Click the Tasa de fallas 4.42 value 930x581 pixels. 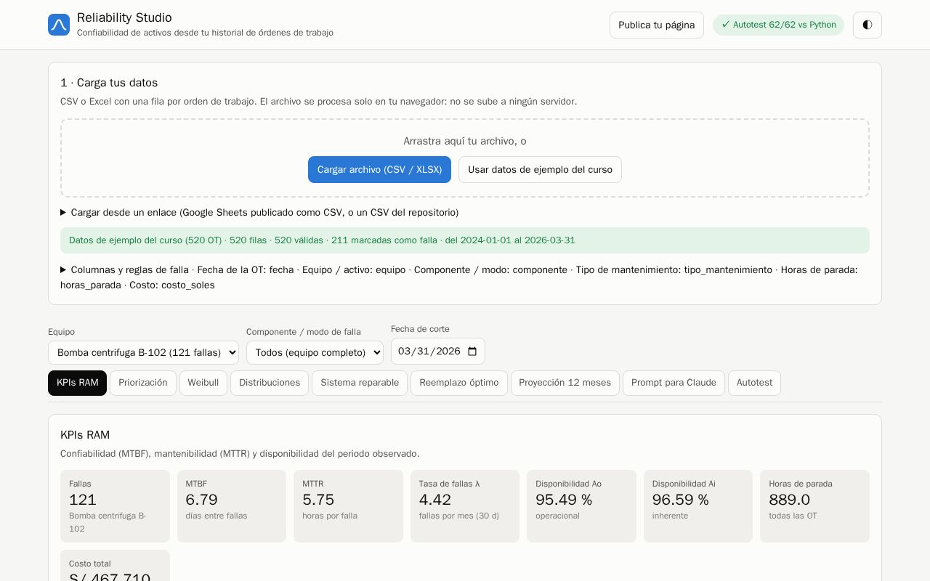(435, 500)
